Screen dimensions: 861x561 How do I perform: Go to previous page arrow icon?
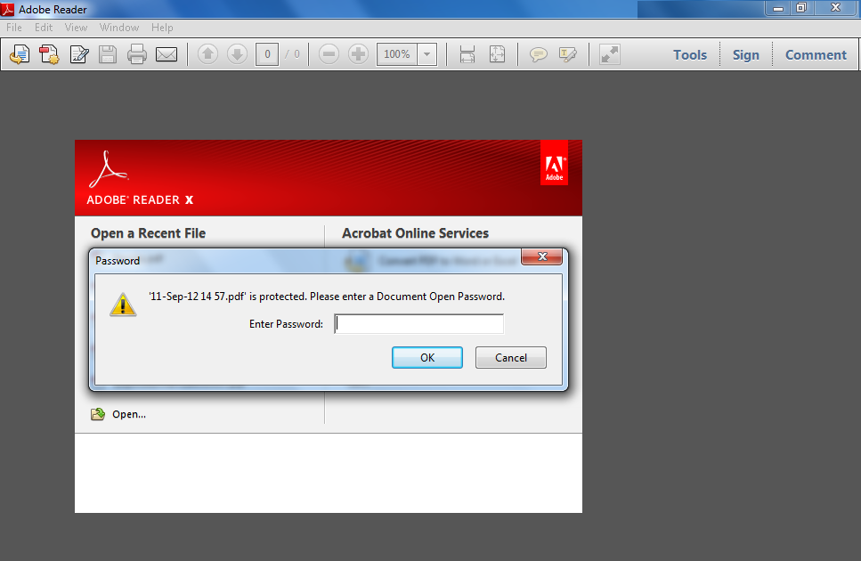pos(207,54)
